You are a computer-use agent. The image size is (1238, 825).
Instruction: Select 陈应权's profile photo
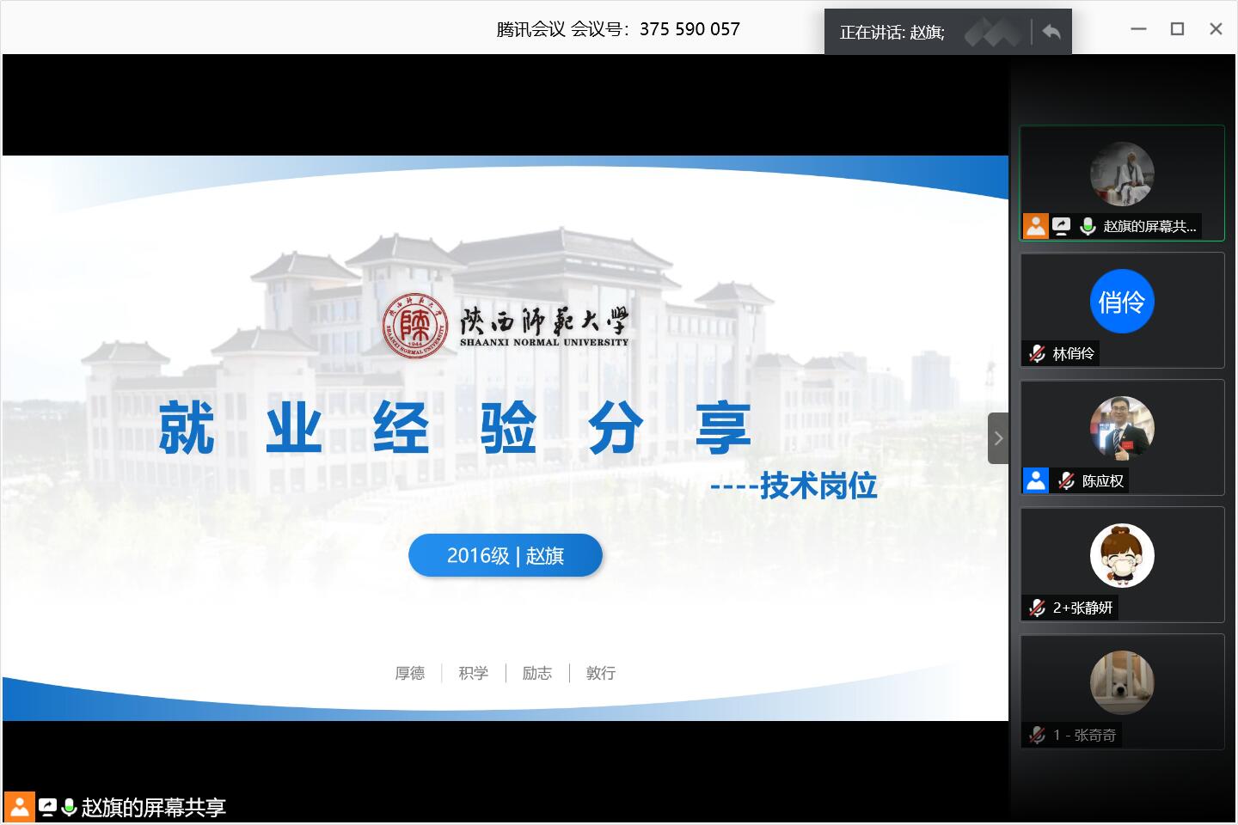[1122, 428]
